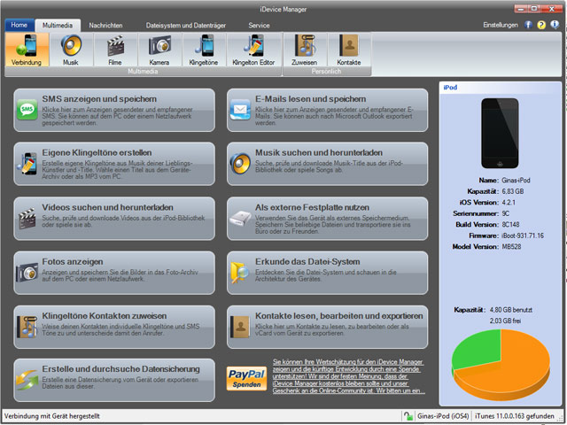Click the mail envelope icon
This screenshot has width=567, height=425.
(240, 110)
